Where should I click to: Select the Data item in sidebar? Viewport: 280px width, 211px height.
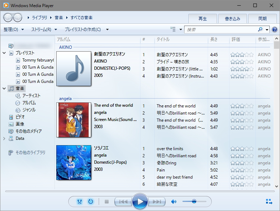[x=20, y=138]
